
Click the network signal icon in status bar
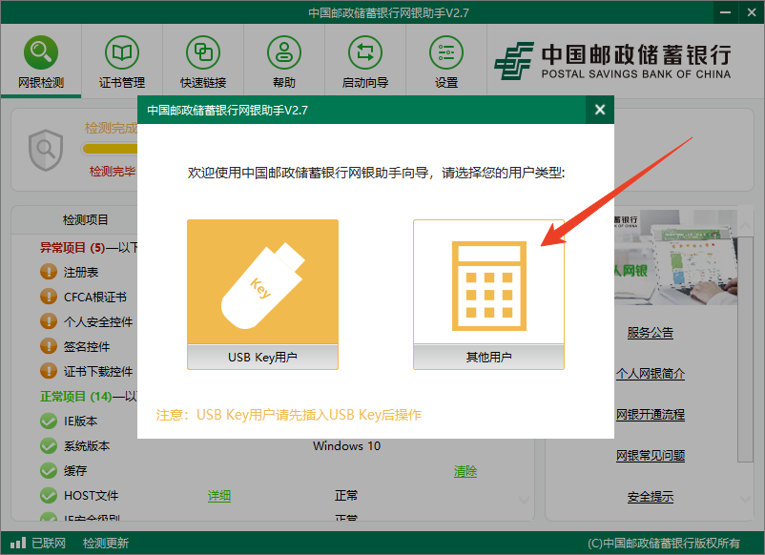tap(18, 543)
